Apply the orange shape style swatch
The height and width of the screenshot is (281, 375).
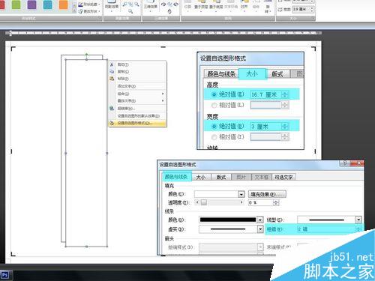click(63, 4)
